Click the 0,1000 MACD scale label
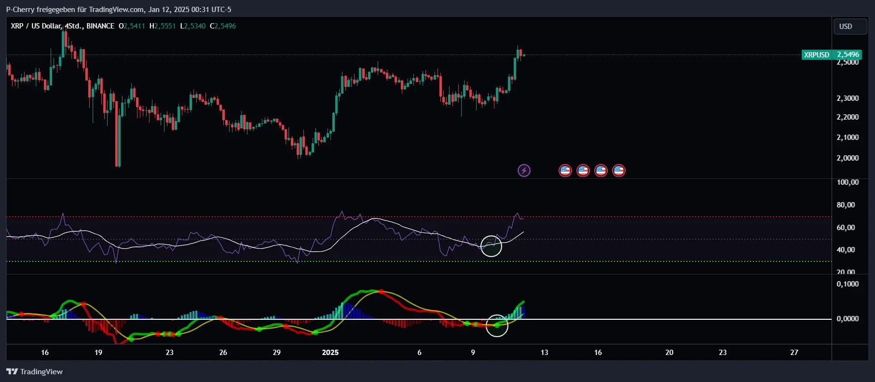 848,284
